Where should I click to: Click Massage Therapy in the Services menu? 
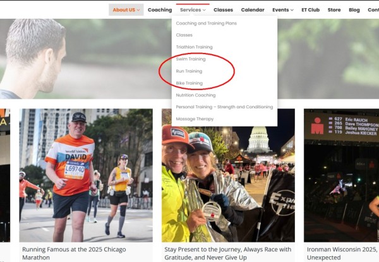(195, 119)
